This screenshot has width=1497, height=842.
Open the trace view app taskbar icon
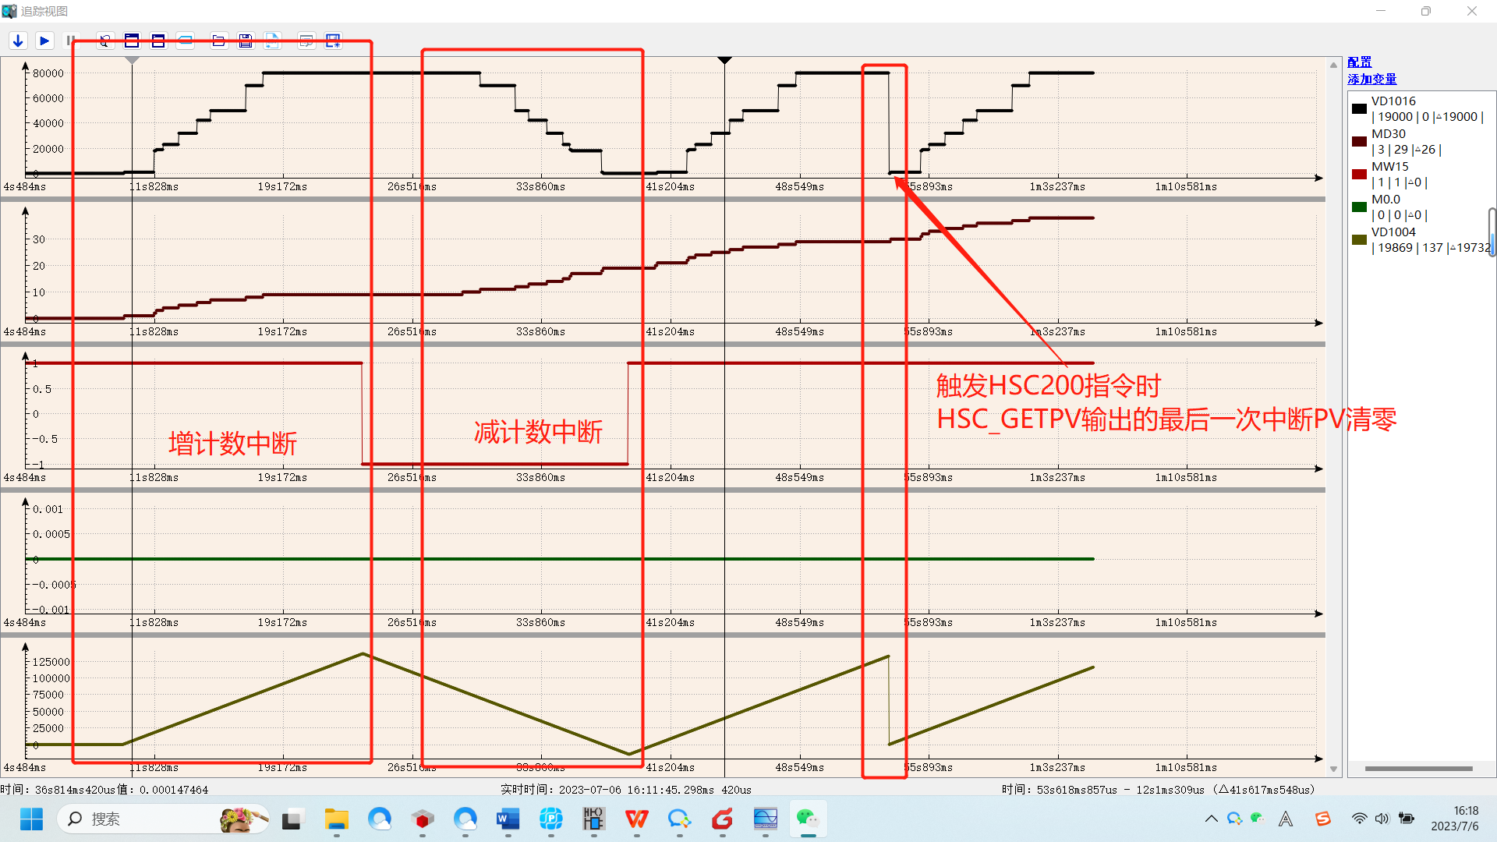[x=766, y=819]
